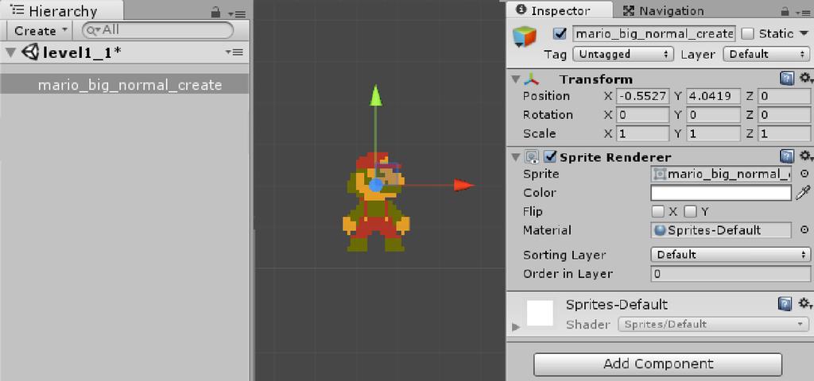Collapse the Sprite Renderer foldout
814x381 pixels.
[515, 156]
